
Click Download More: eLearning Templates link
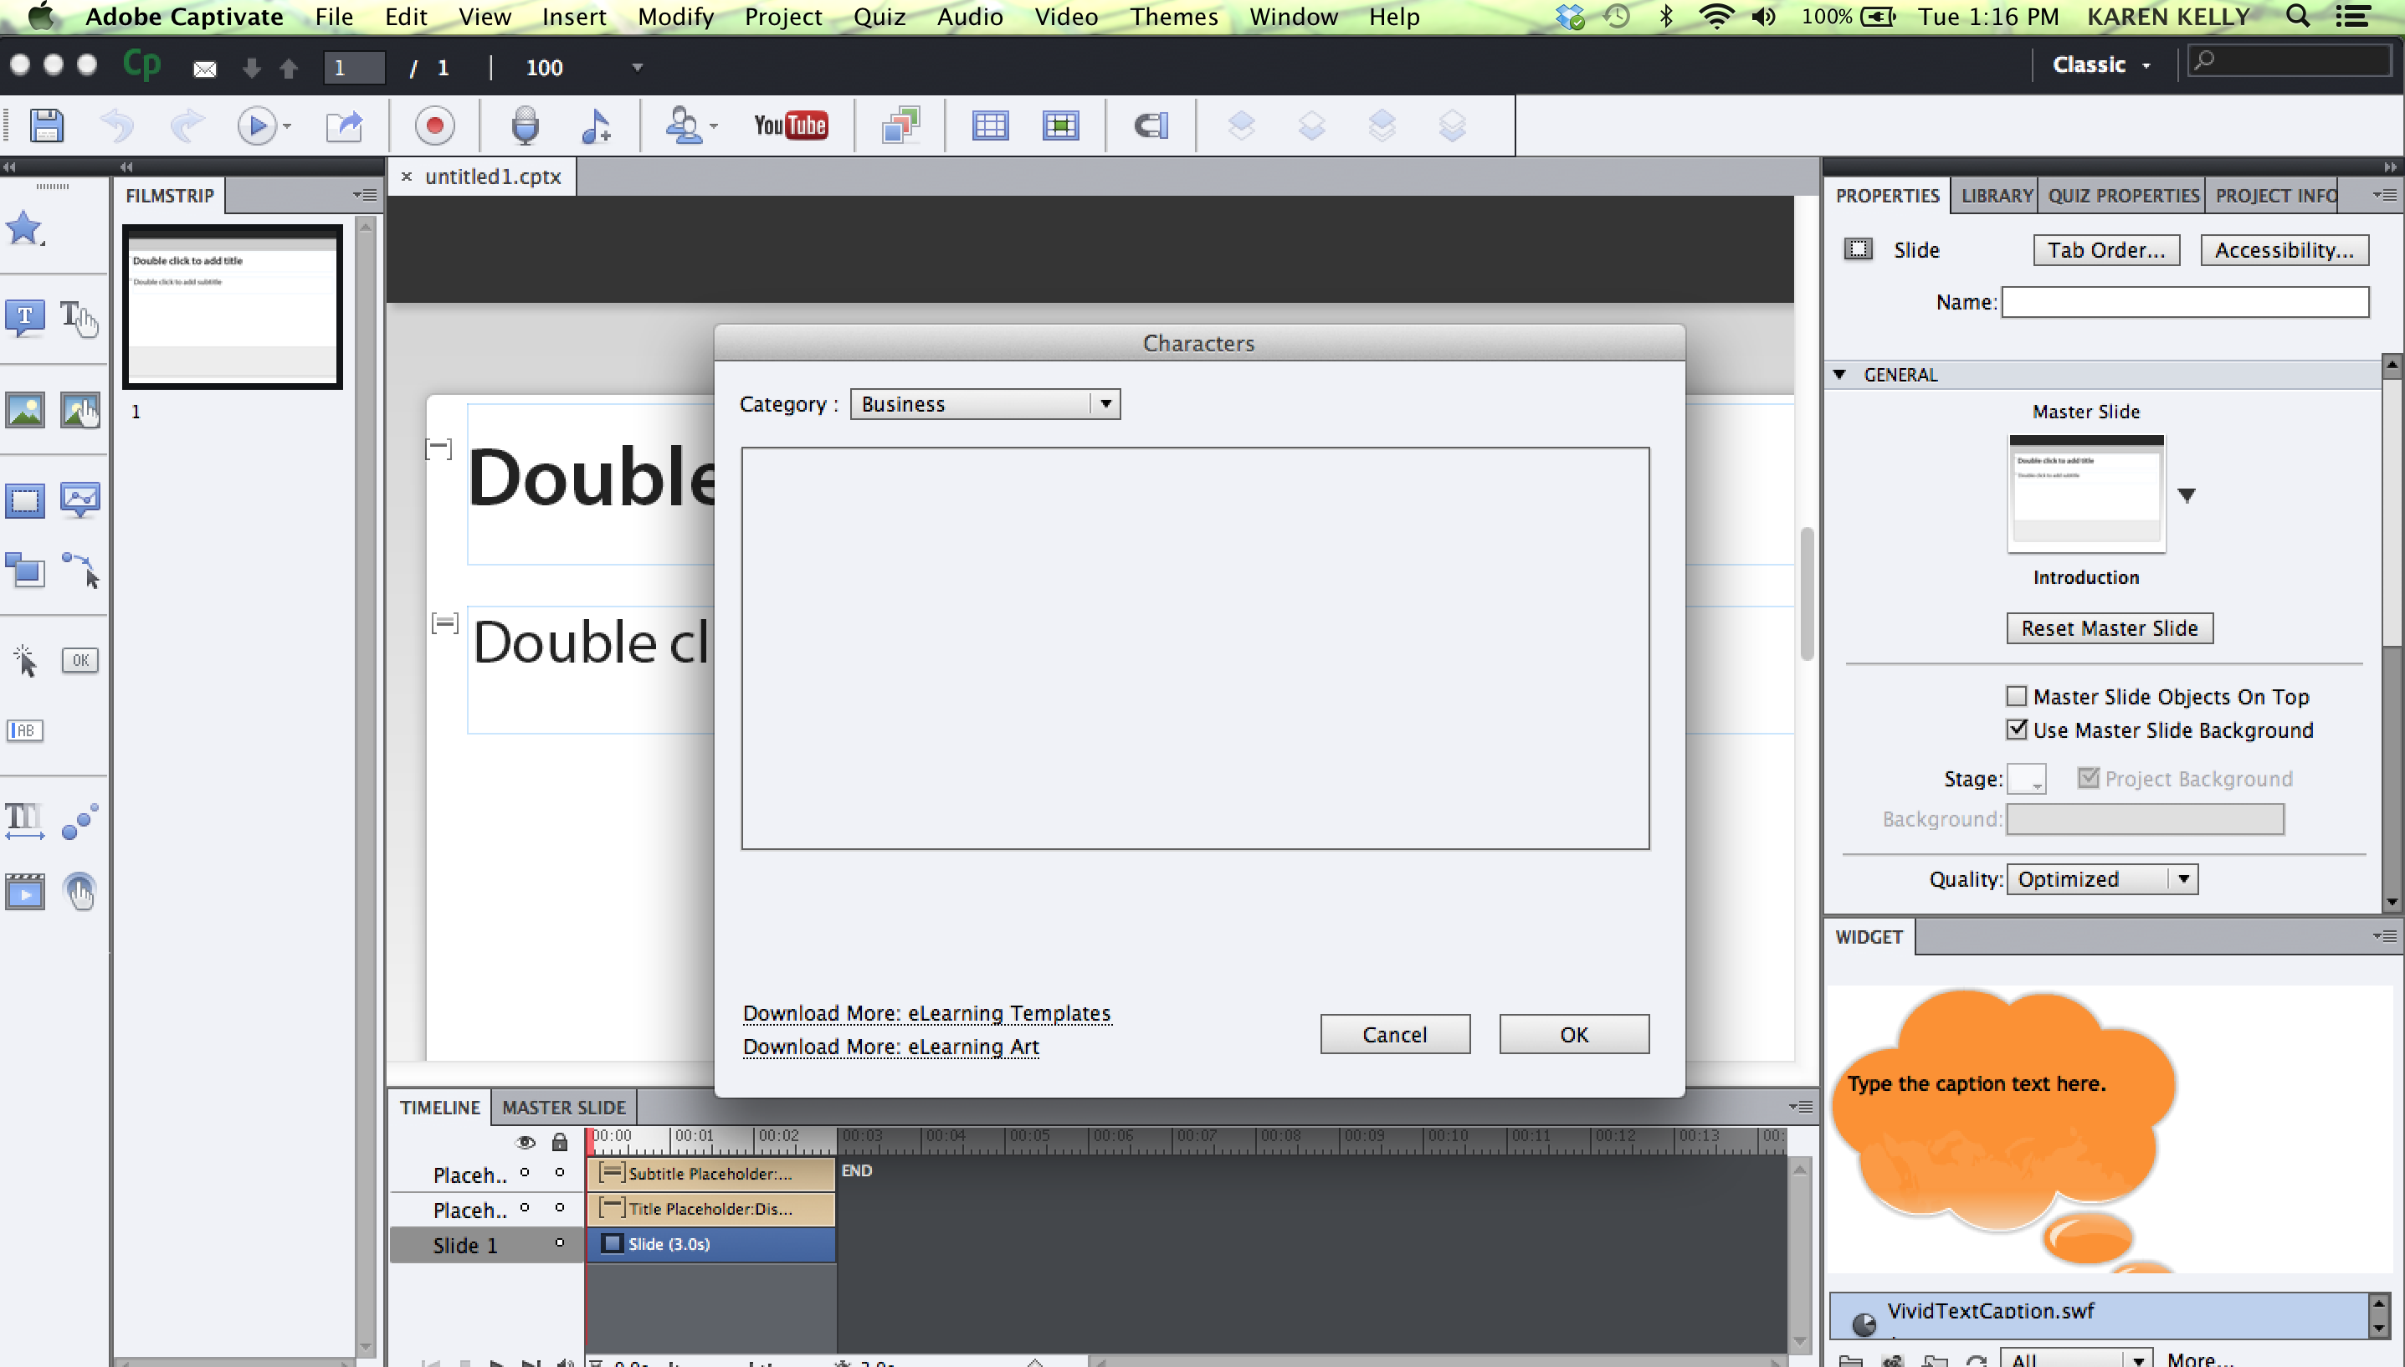pos(926,1013)
